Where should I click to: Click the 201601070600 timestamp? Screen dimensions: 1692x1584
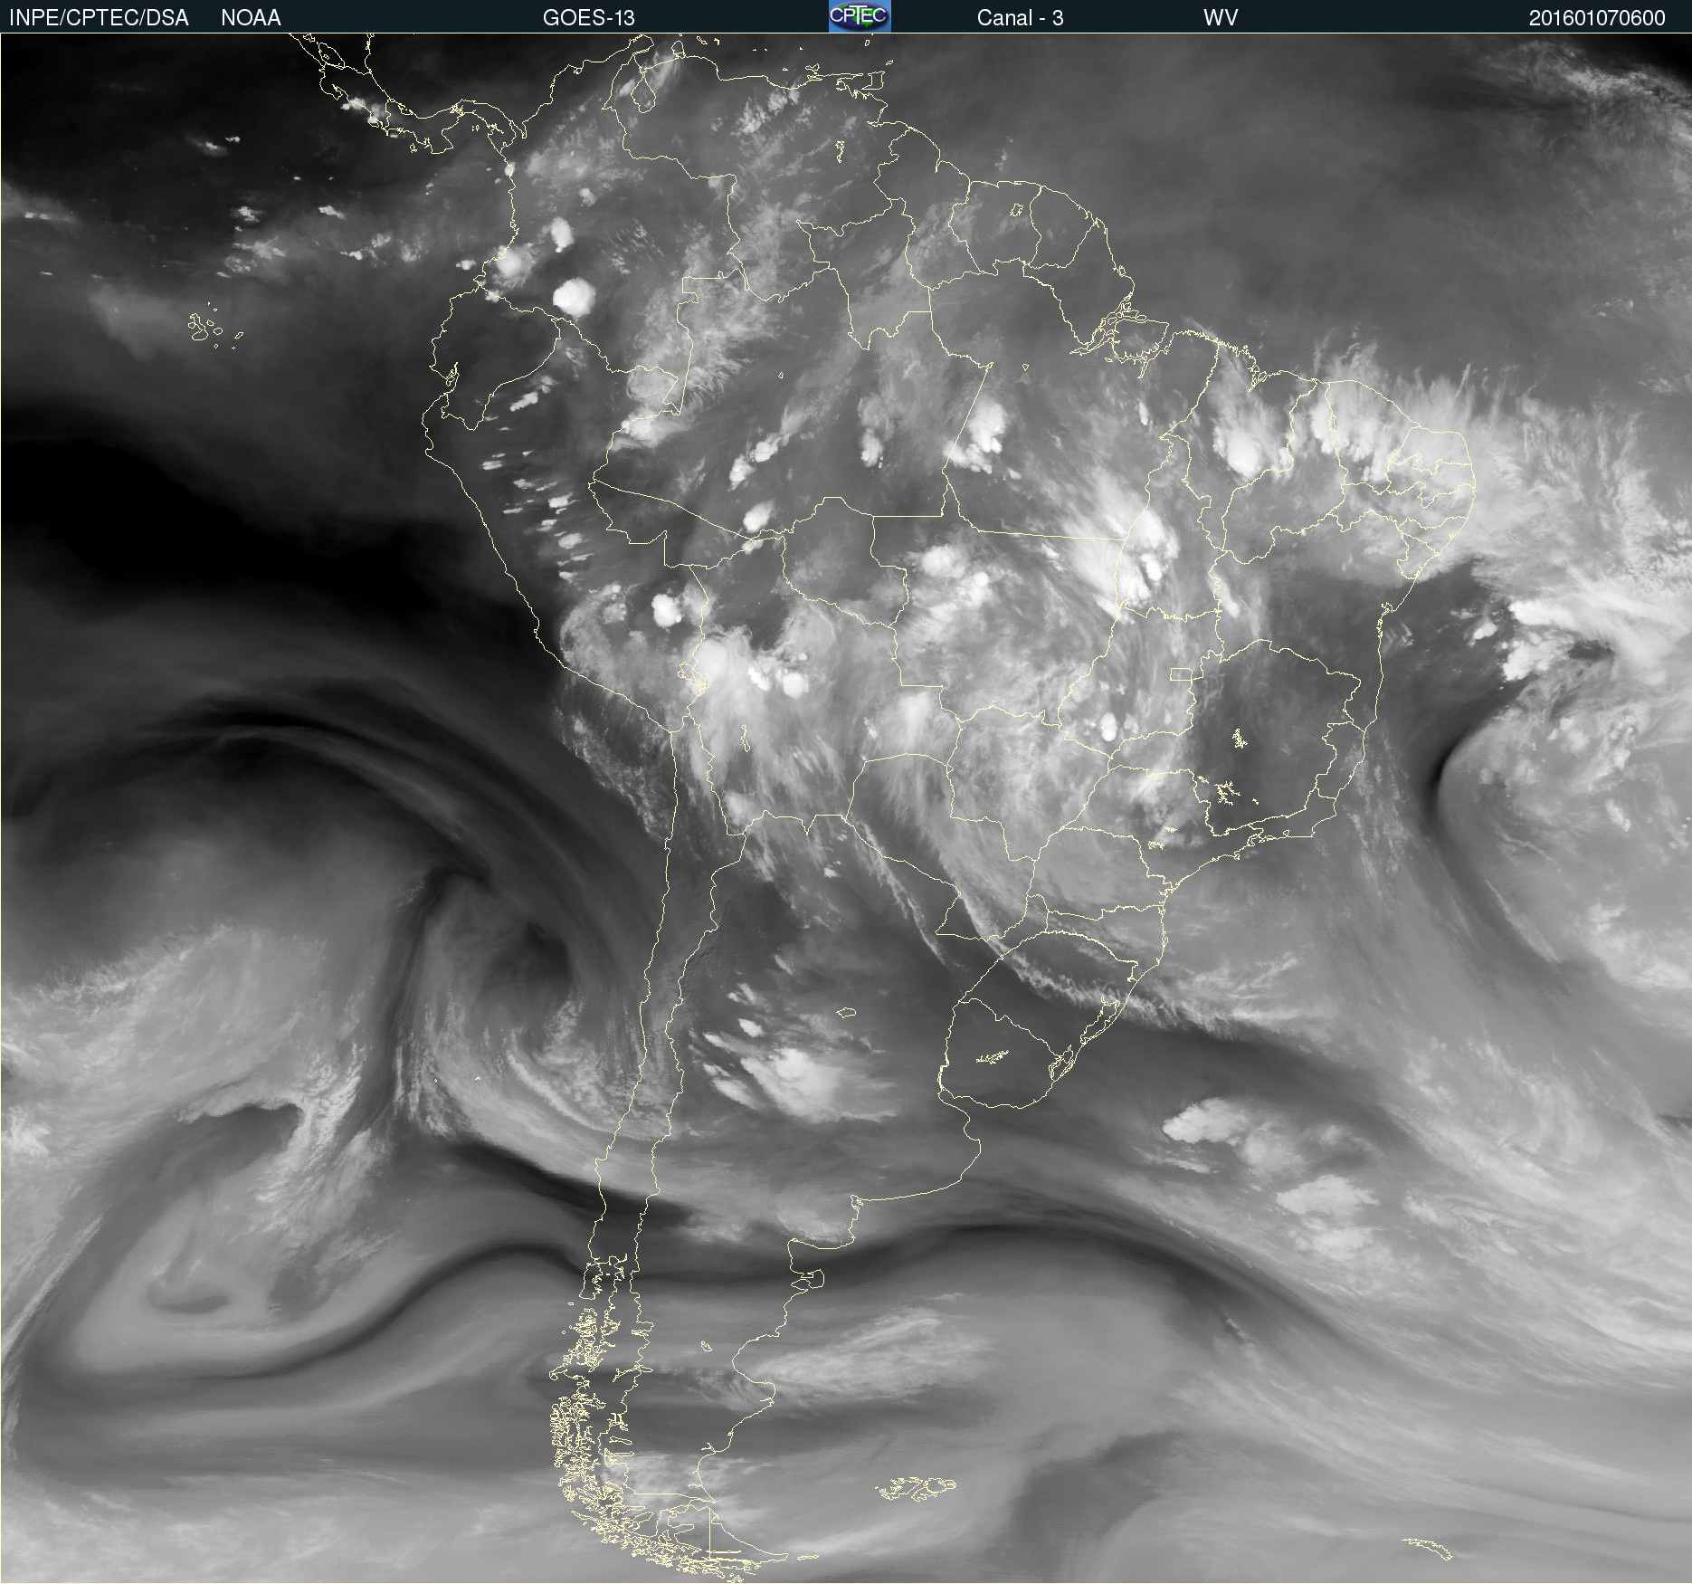(x=1597, y=17)
